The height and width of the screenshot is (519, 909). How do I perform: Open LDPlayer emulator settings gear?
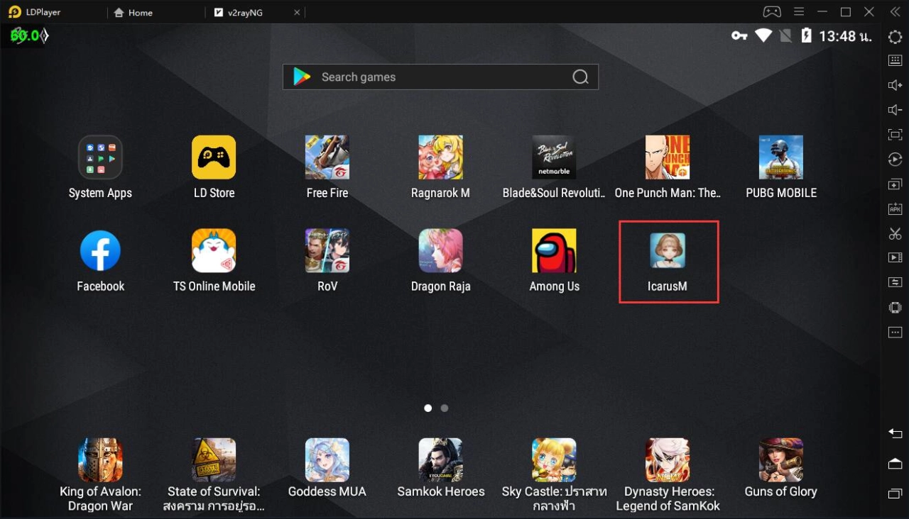click(895, 37)
